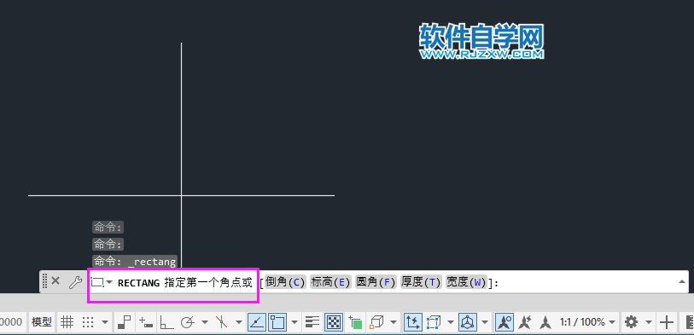This screenshot has height=335, width=694.
Task: Choose the 厚度(T) thickness option
Action: [421, 282]
